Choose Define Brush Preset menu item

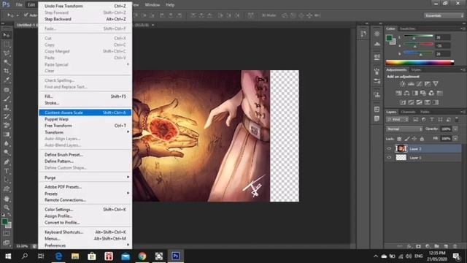85,154
